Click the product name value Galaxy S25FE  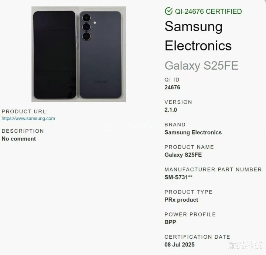(x=183, y=155)
